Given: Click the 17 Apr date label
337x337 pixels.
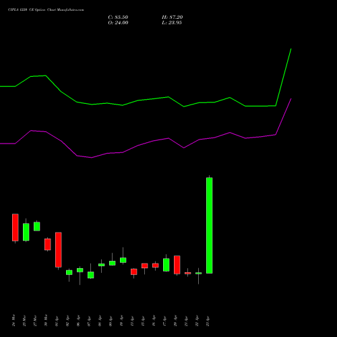Looking at the screenshot, I should pyautogui.click(x=164, y=321).
